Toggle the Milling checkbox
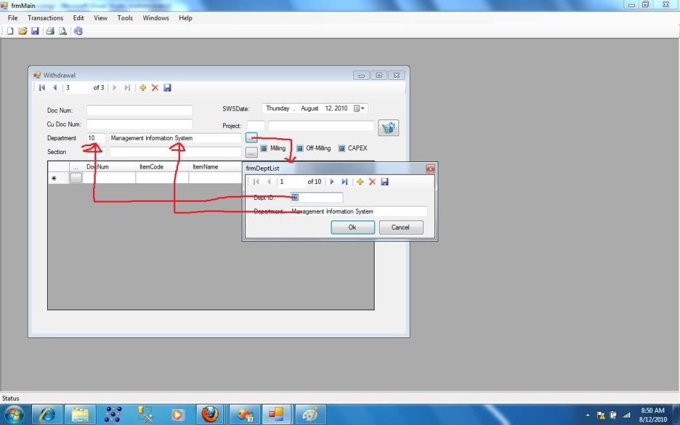Screen dimensions: 680x425 point(264,148)
